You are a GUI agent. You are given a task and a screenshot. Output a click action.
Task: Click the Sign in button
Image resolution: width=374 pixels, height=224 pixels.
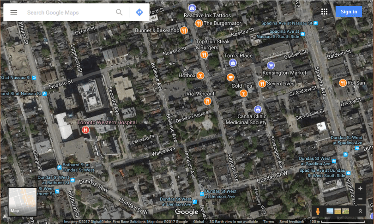pyautogui.click(x=349, y=12)
